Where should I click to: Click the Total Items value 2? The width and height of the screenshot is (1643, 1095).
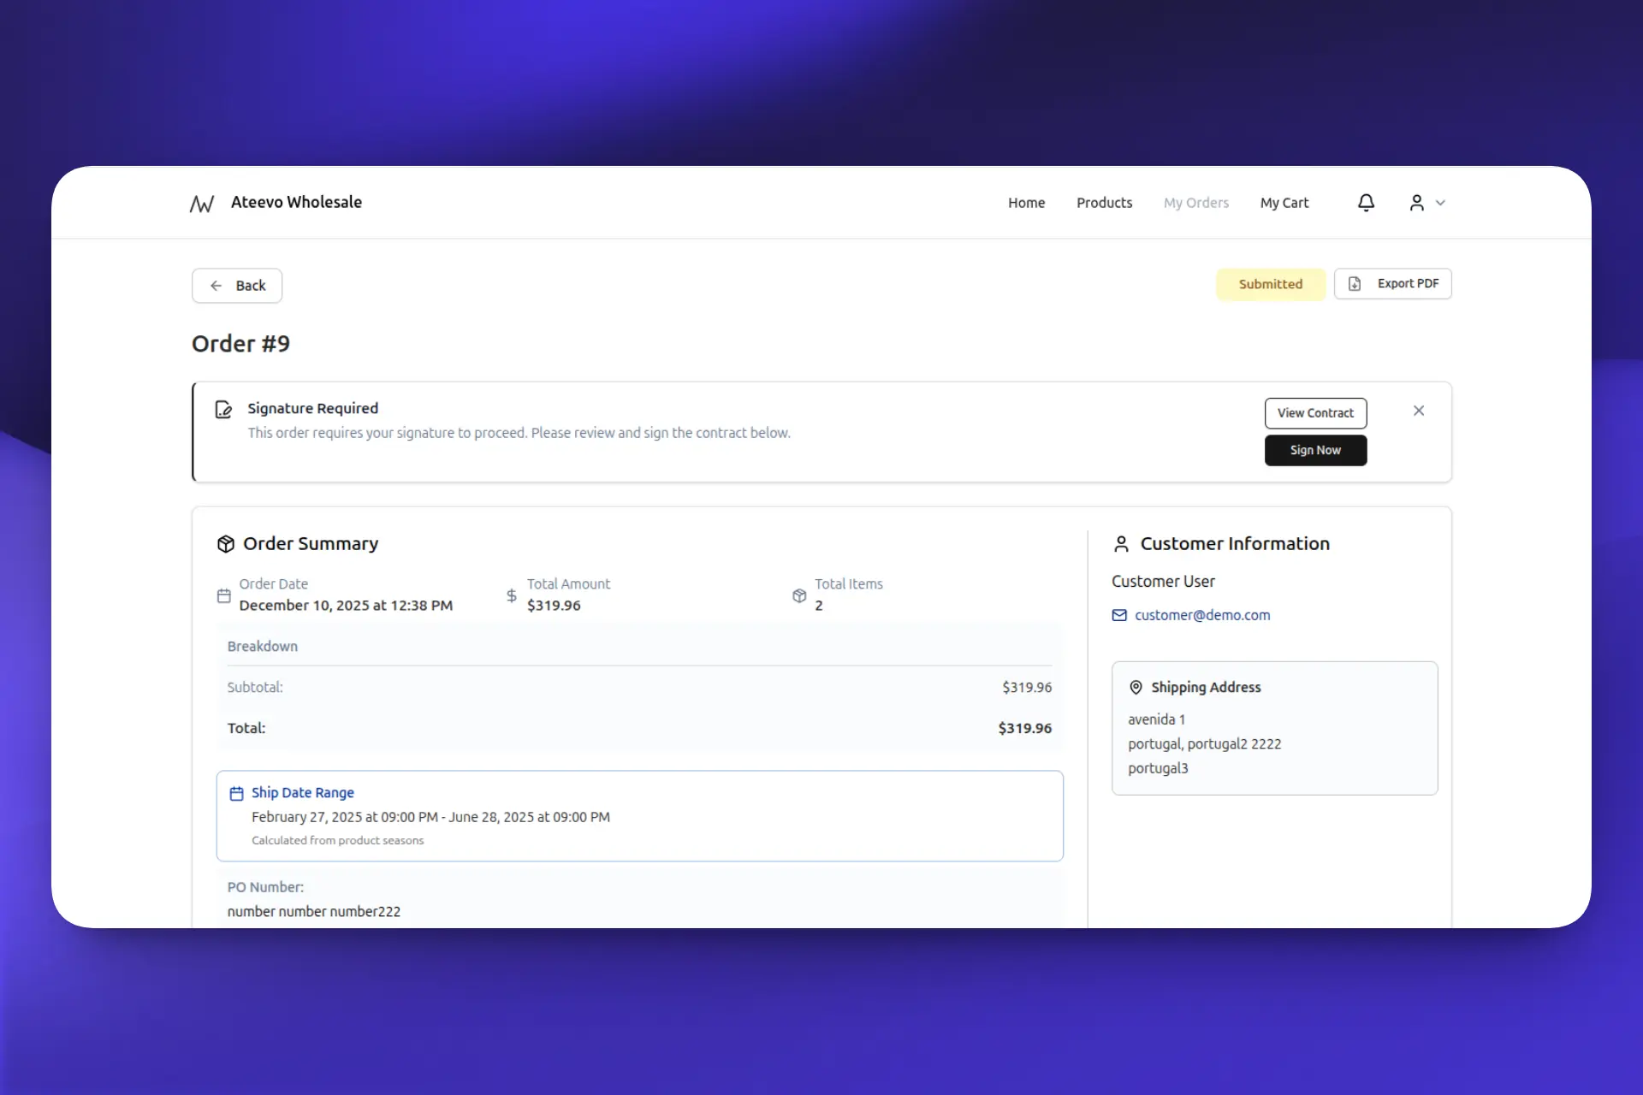[x=819, y=606]
